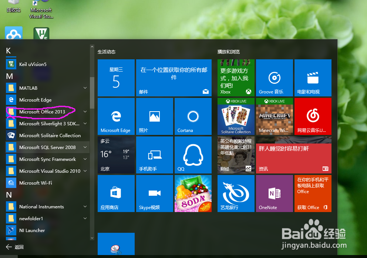Expand the National Instruments folder entry

(x=85, y=206)
